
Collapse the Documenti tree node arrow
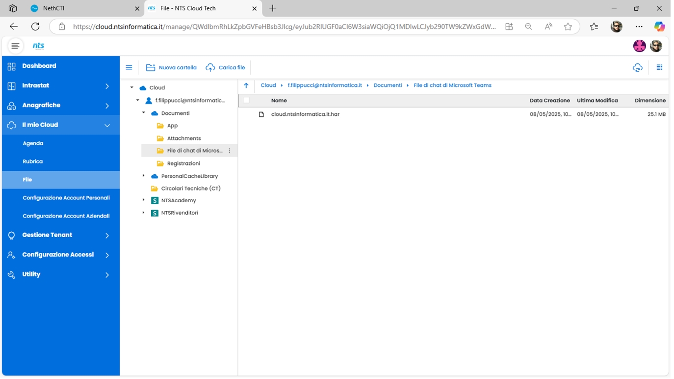click(x=144, y=113)
